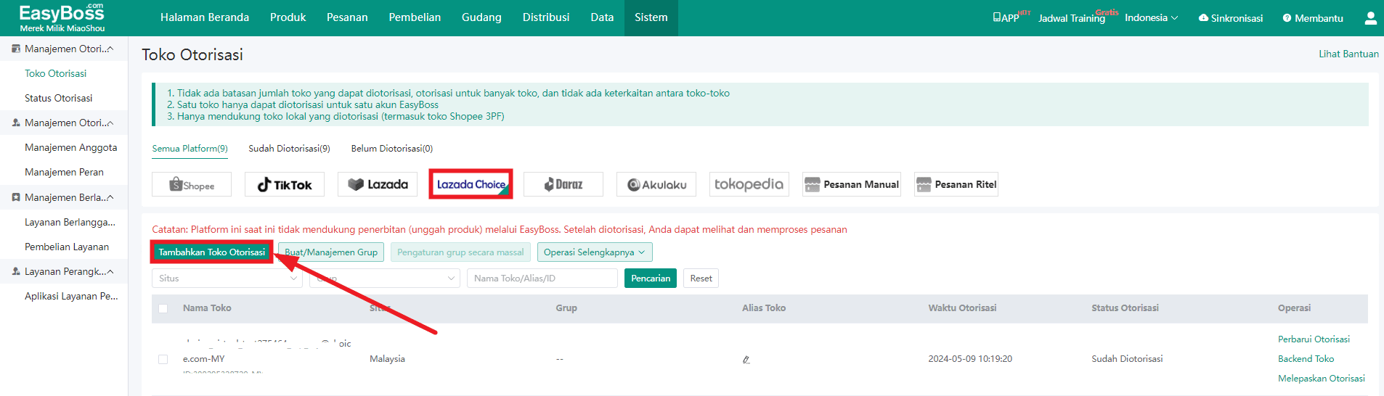Open the Indonesia language dropdown
The height and width of the screenshot is (396, 1384).
tap(1152, 17)
